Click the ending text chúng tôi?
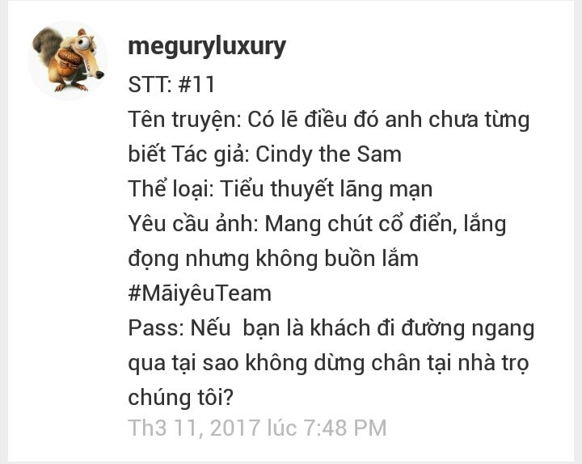Viewport: 582px width, 464px height. pos(181,398)
